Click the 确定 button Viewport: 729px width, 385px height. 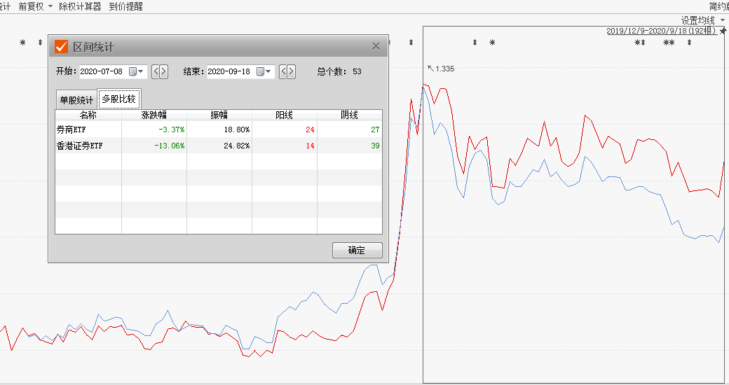click(357, 251)
